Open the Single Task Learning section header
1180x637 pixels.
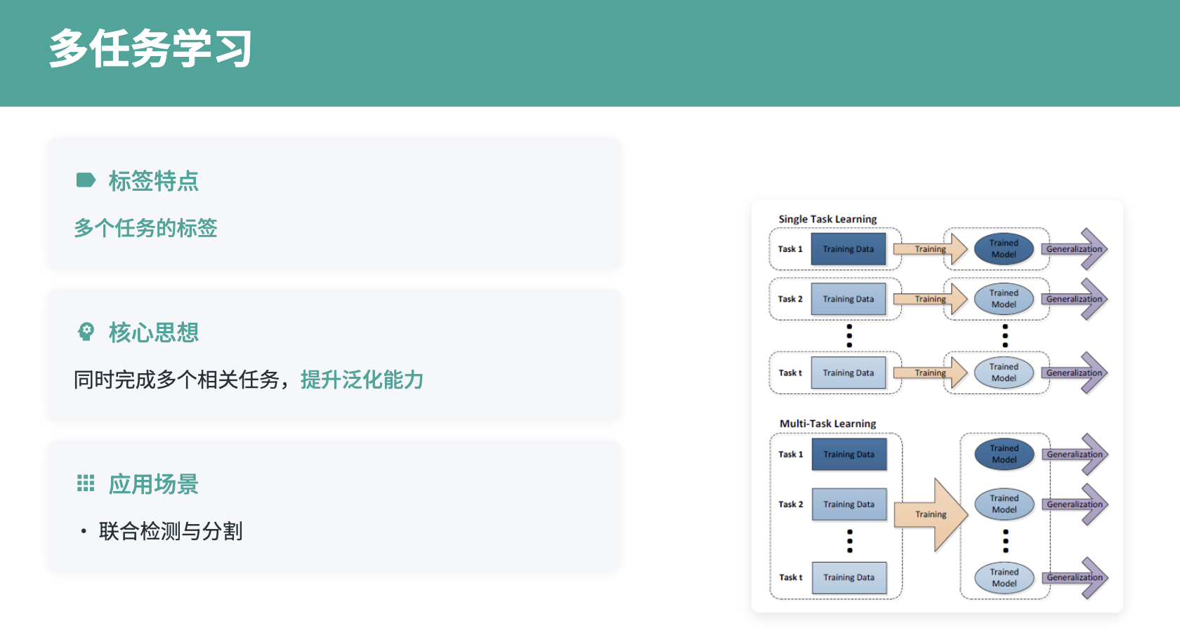827,219
